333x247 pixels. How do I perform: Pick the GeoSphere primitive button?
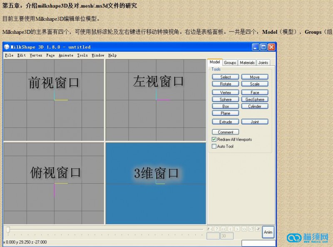(x=255, y=99)
